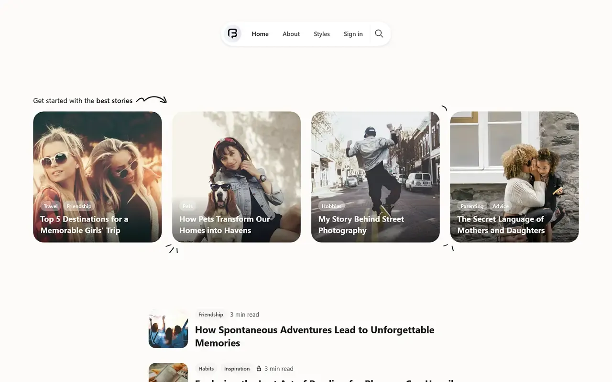The image size is (612, 382).
Task: Click the site logo icon in navbar
Action: 233,34
